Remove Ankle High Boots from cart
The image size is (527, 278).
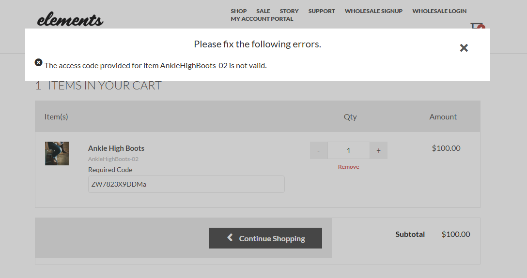(x=349, y=167)
